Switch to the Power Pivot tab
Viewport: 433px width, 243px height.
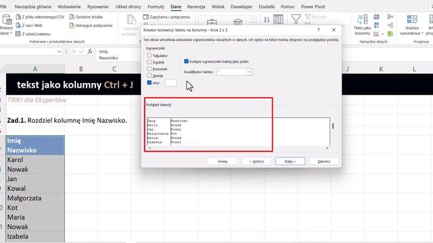313,6
